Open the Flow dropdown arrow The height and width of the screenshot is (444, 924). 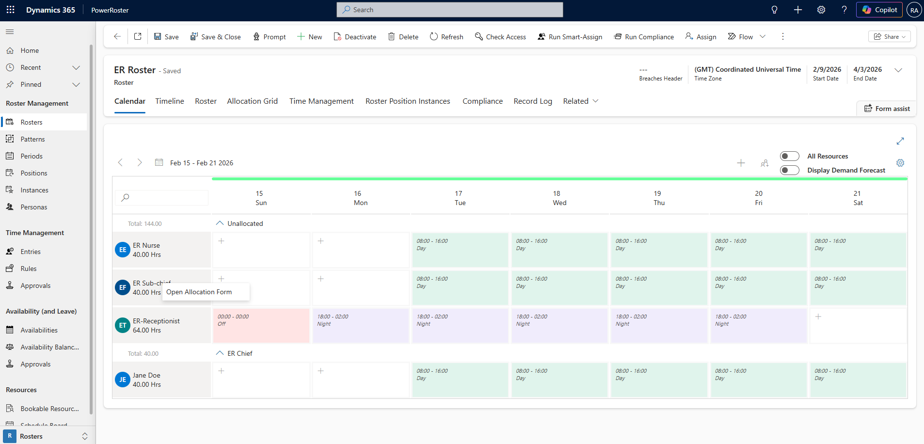click(763, 36)
